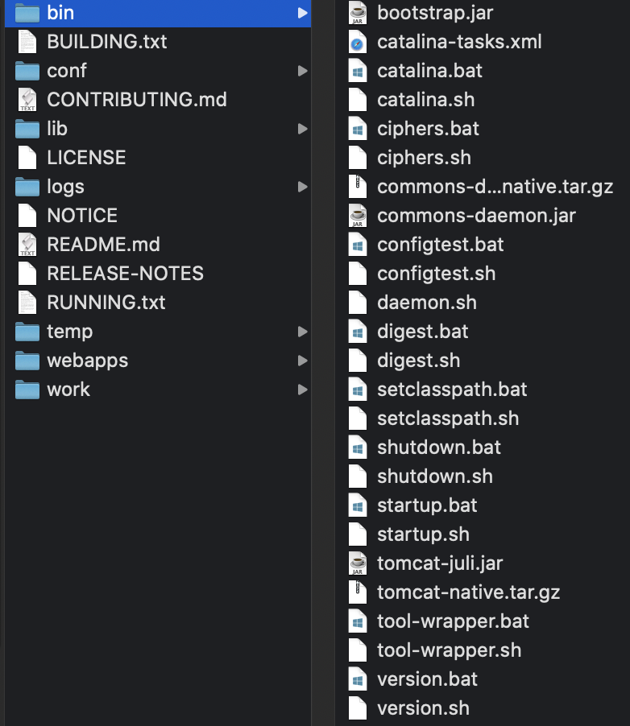630x726 pixels.
Task: Select the bootstrap.jar file name
Action: click(435, 13)
